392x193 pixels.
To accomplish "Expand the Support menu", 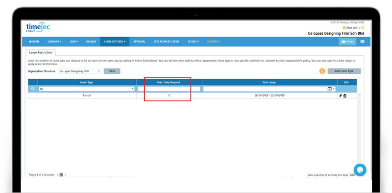I will 214,42.
